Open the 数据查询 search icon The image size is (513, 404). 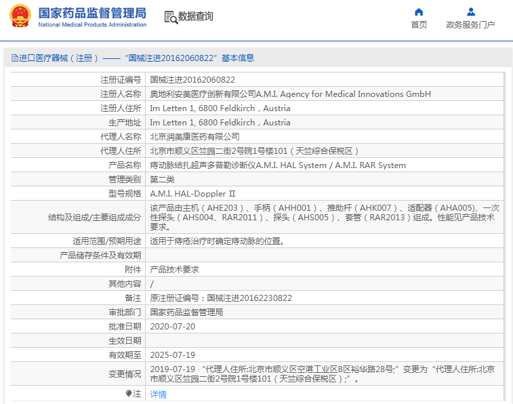coord(171,18)
